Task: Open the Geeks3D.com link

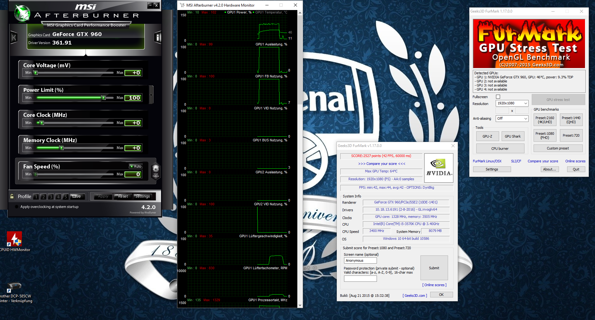Action: pyautogui.click(x=415, y=296)
